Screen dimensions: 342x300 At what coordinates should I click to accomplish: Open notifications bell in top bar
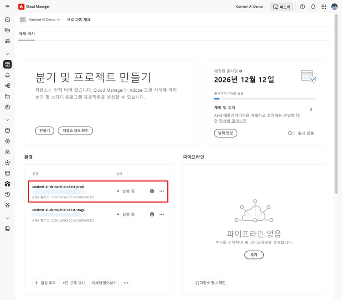pos(313,7)
